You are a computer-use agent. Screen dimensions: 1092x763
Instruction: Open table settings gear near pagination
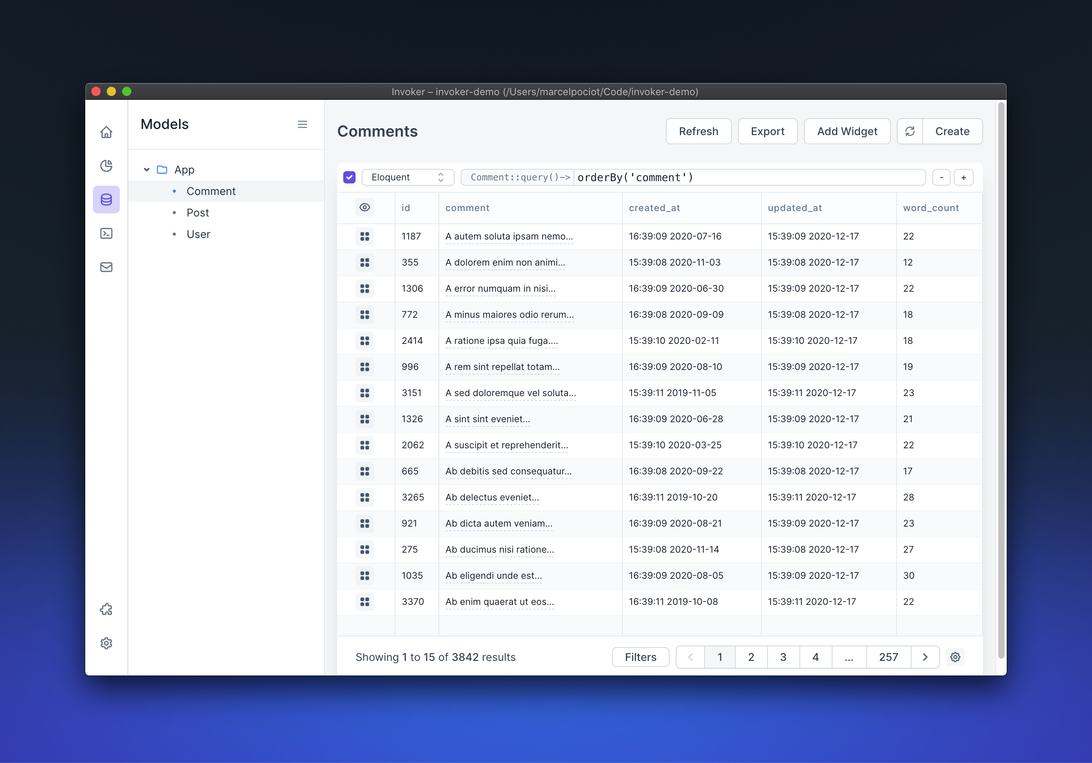[x=955, y=657]
